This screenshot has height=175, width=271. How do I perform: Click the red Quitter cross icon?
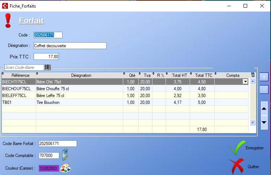tap(237, 167)
